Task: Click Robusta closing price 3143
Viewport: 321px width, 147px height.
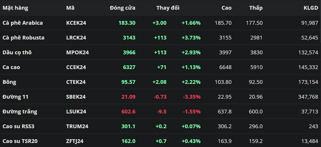Action: tap(129, 38)
